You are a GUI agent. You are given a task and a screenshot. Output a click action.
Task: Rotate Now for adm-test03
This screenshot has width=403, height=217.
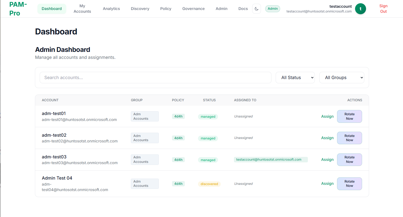[350, 160]
